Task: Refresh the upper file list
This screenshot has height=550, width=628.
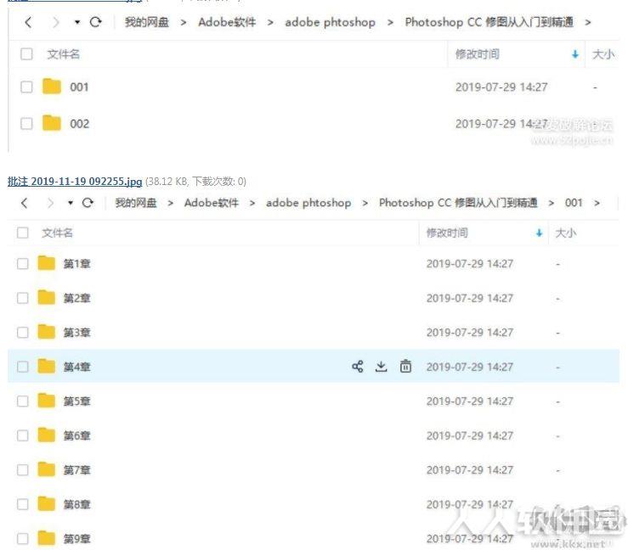Action: coord(96,22)
